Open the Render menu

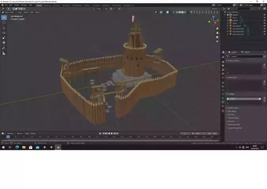[17, 5]
